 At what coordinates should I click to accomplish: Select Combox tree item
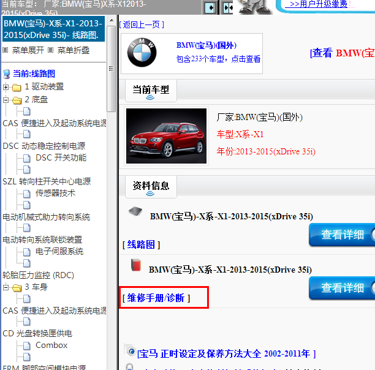click(51, 345)
